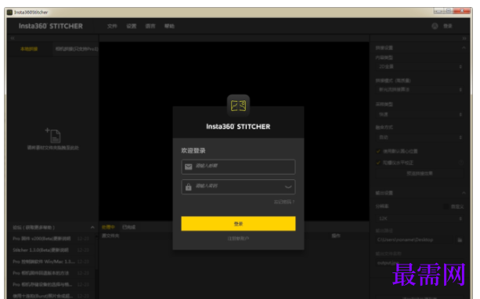Switch to the 处理中 task tab

tap(108, 227)
